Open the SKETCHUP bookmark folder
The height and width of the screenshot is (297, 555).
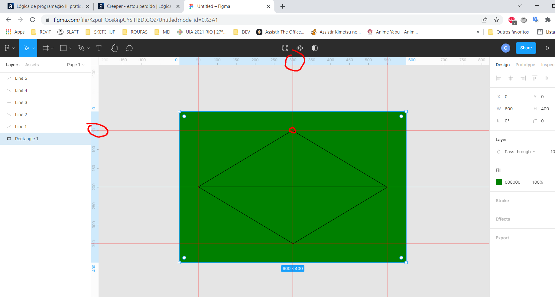point(100,32)
